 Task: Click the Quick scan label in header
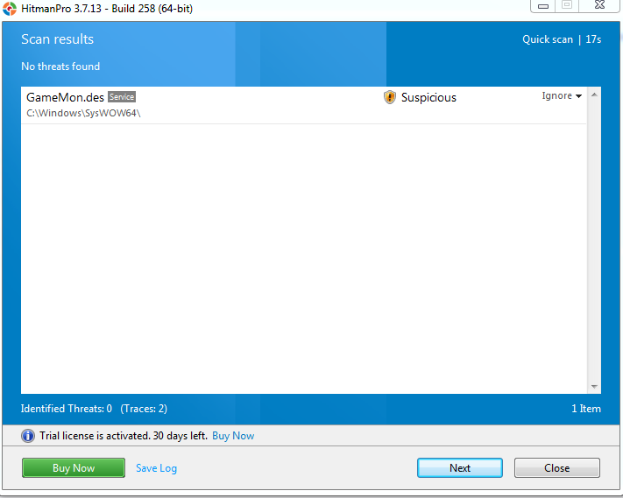548,39
